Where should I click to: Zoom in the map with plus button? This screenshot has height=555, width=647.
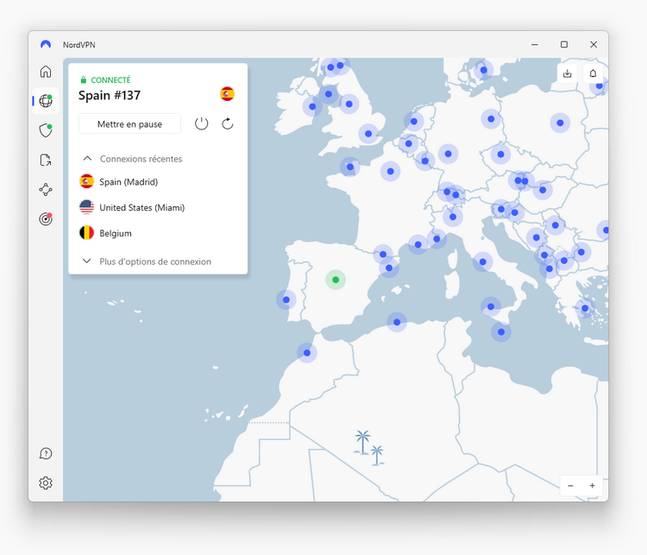[x=592, y=486]
